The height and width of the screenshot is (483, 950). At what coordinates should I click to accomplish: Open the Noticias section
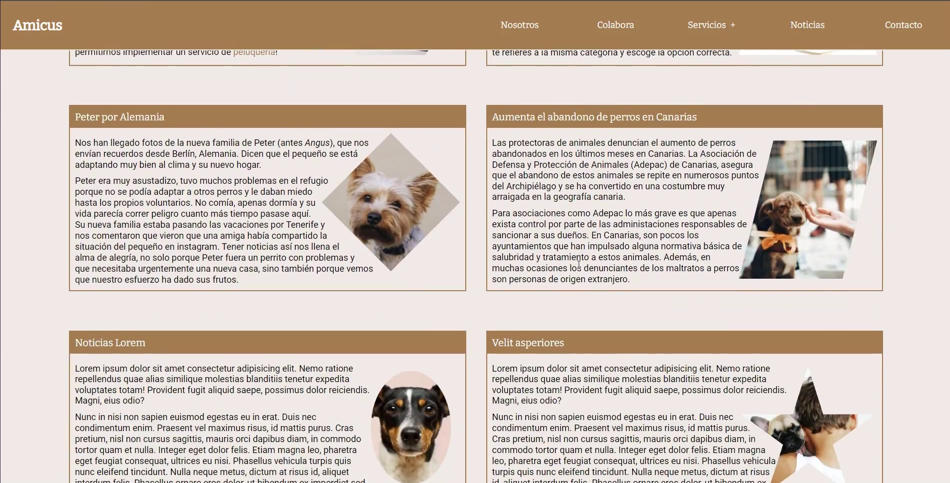(x=807, y=25)
